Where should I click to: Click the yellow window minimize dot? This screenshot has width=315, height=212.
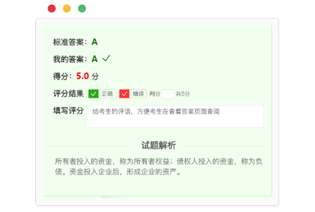point(67,8)
